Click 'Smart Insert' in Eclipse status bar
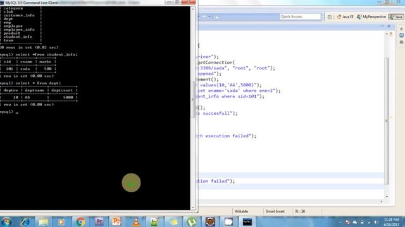This screenshot has height=227, width=405. [275, 211]
